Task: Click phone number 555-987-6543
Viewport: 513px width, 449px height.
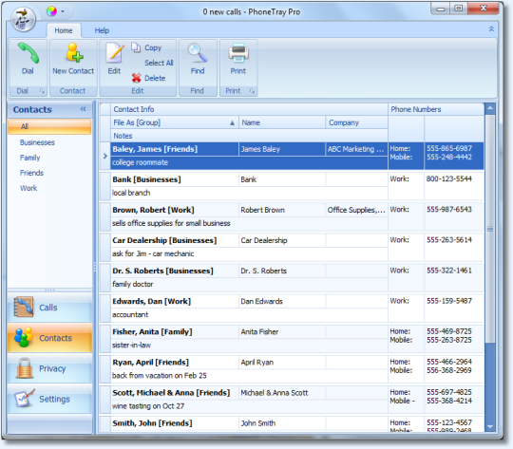Action: [x=448, y=209]
